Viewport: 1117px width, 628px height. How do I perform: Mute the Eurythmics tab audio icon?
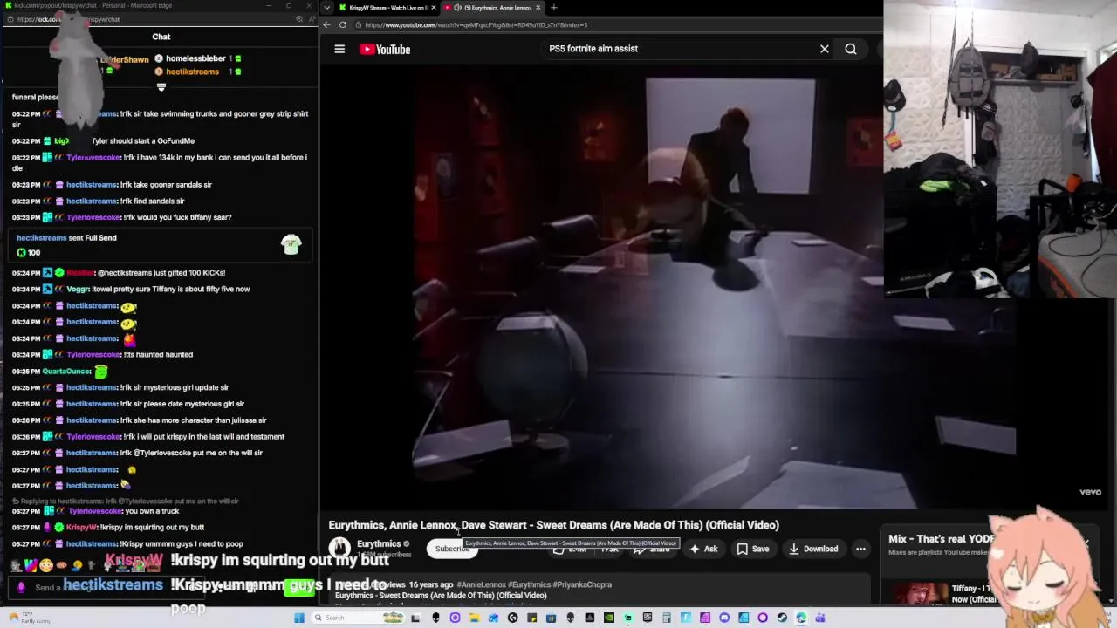tap(458, 8)
